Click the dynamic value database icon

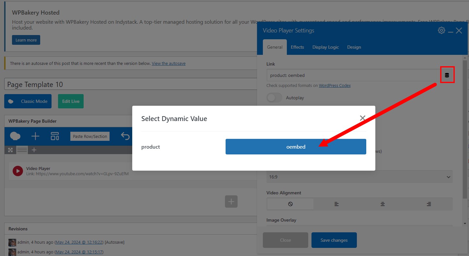tap(447, 75)
